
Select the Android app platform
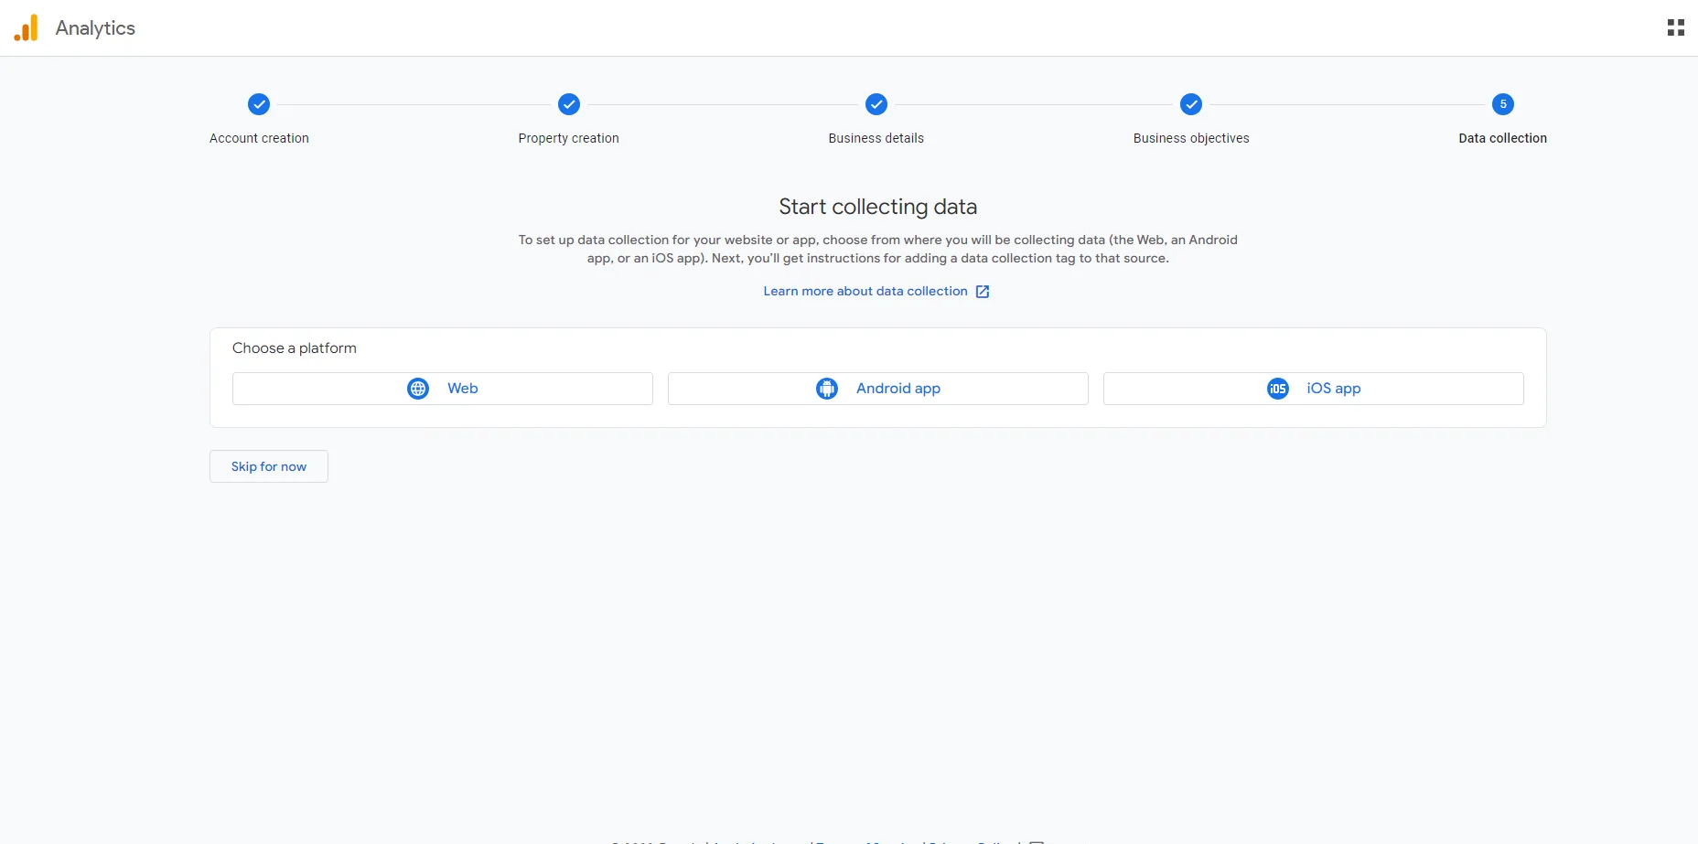tap(877, 388)
